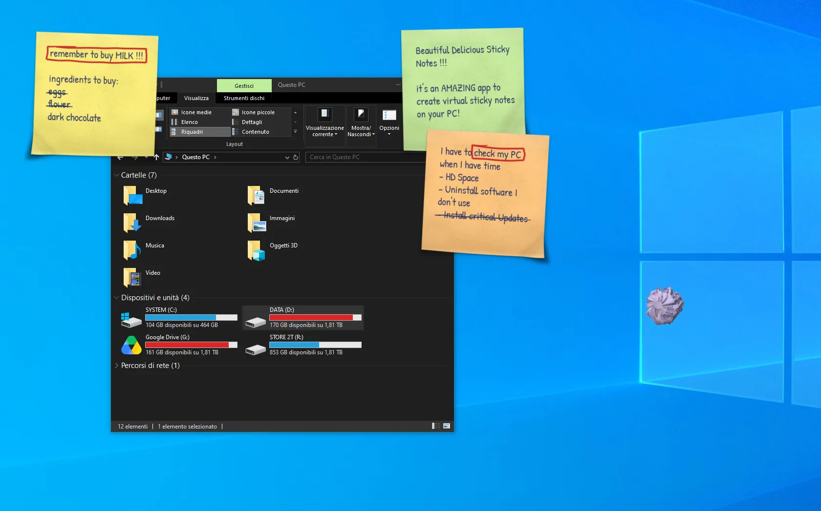Viewport: 821px width, 511px height.
Task: Open the Video folder icon
Action: [132, 278]
